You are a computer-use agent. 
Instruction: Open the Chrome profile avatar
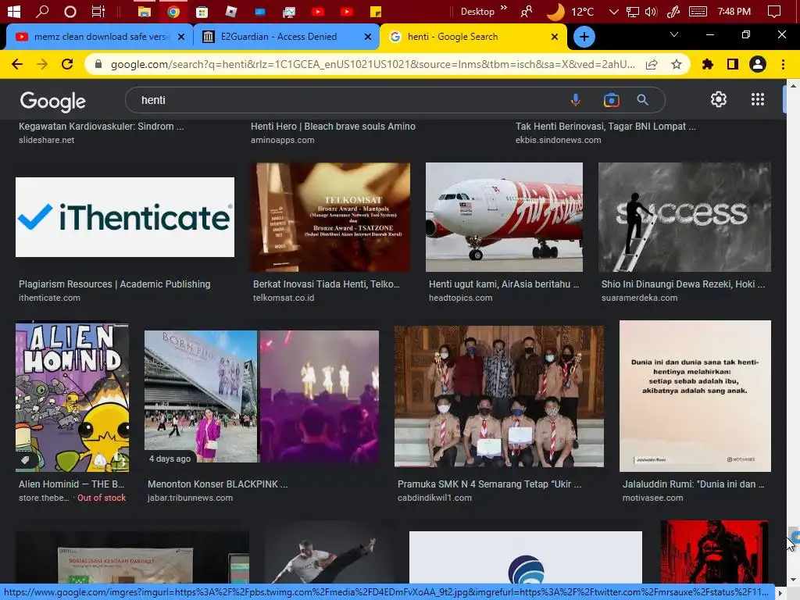pos(758,64)
